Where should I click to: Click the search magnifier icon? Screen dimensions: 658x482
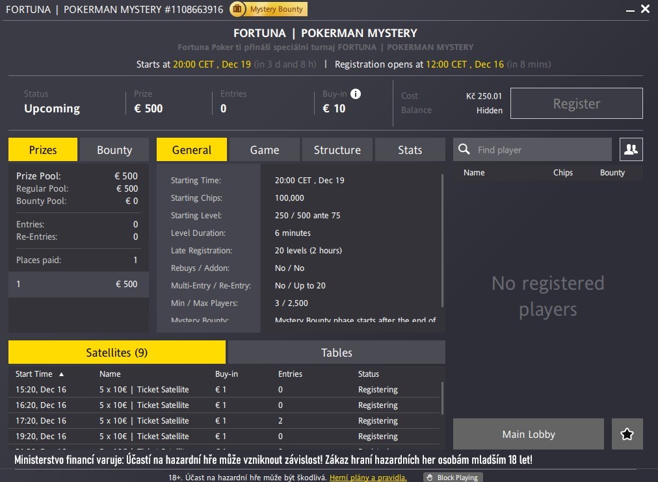pos(464,149)
